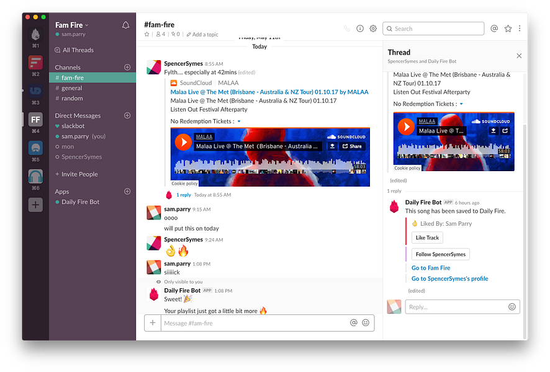Open Cookie policy in main embed

click(184, 183)
